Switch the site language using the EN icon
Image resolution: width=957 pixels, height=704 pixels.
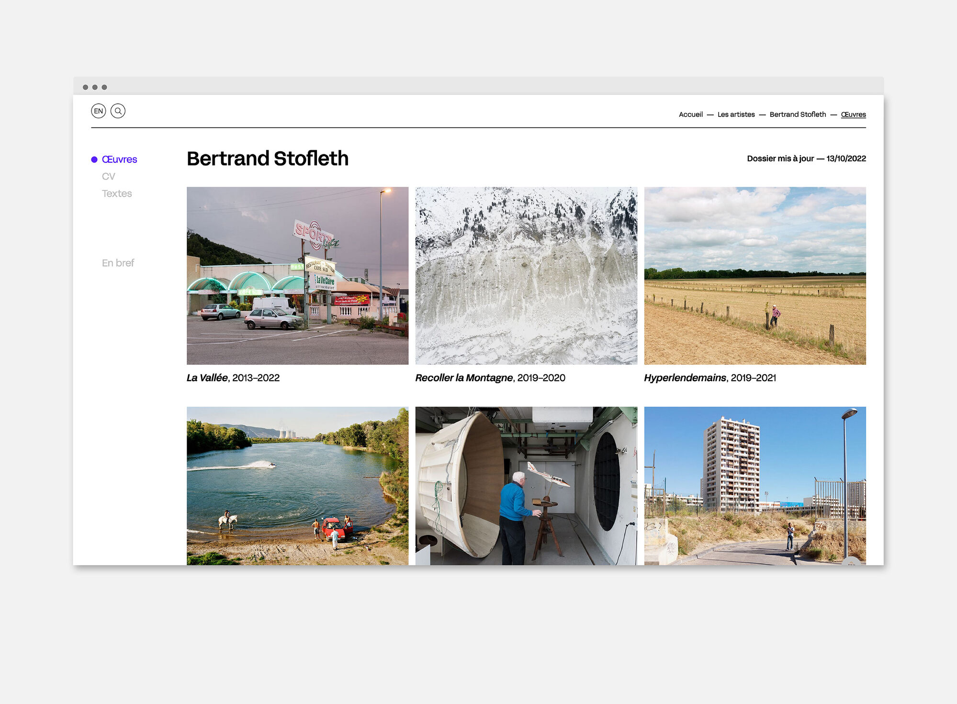(99, 111)
